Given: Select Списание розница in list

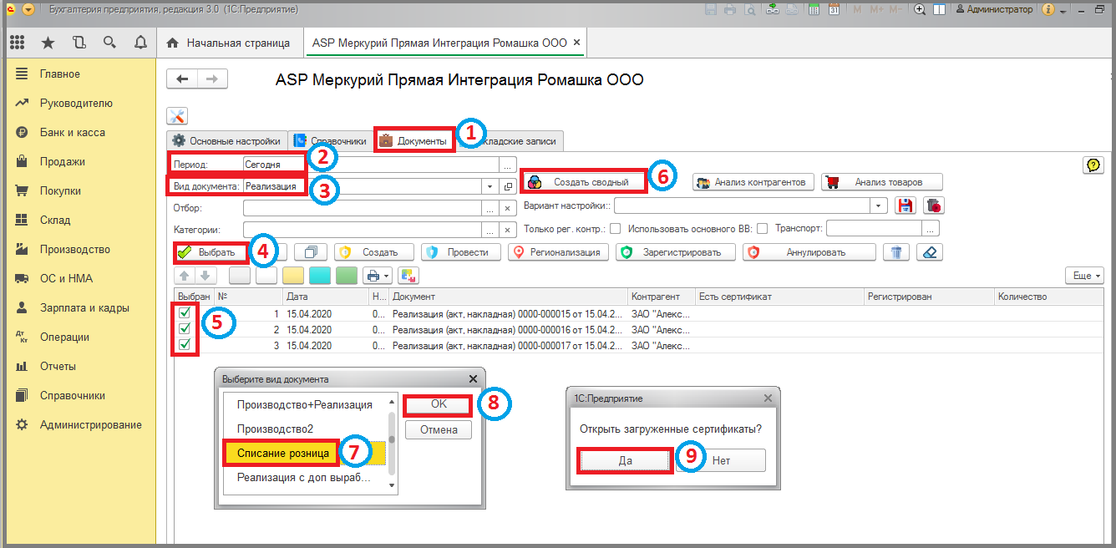Looking at the screenshot, I should click(x=304, y=453).
